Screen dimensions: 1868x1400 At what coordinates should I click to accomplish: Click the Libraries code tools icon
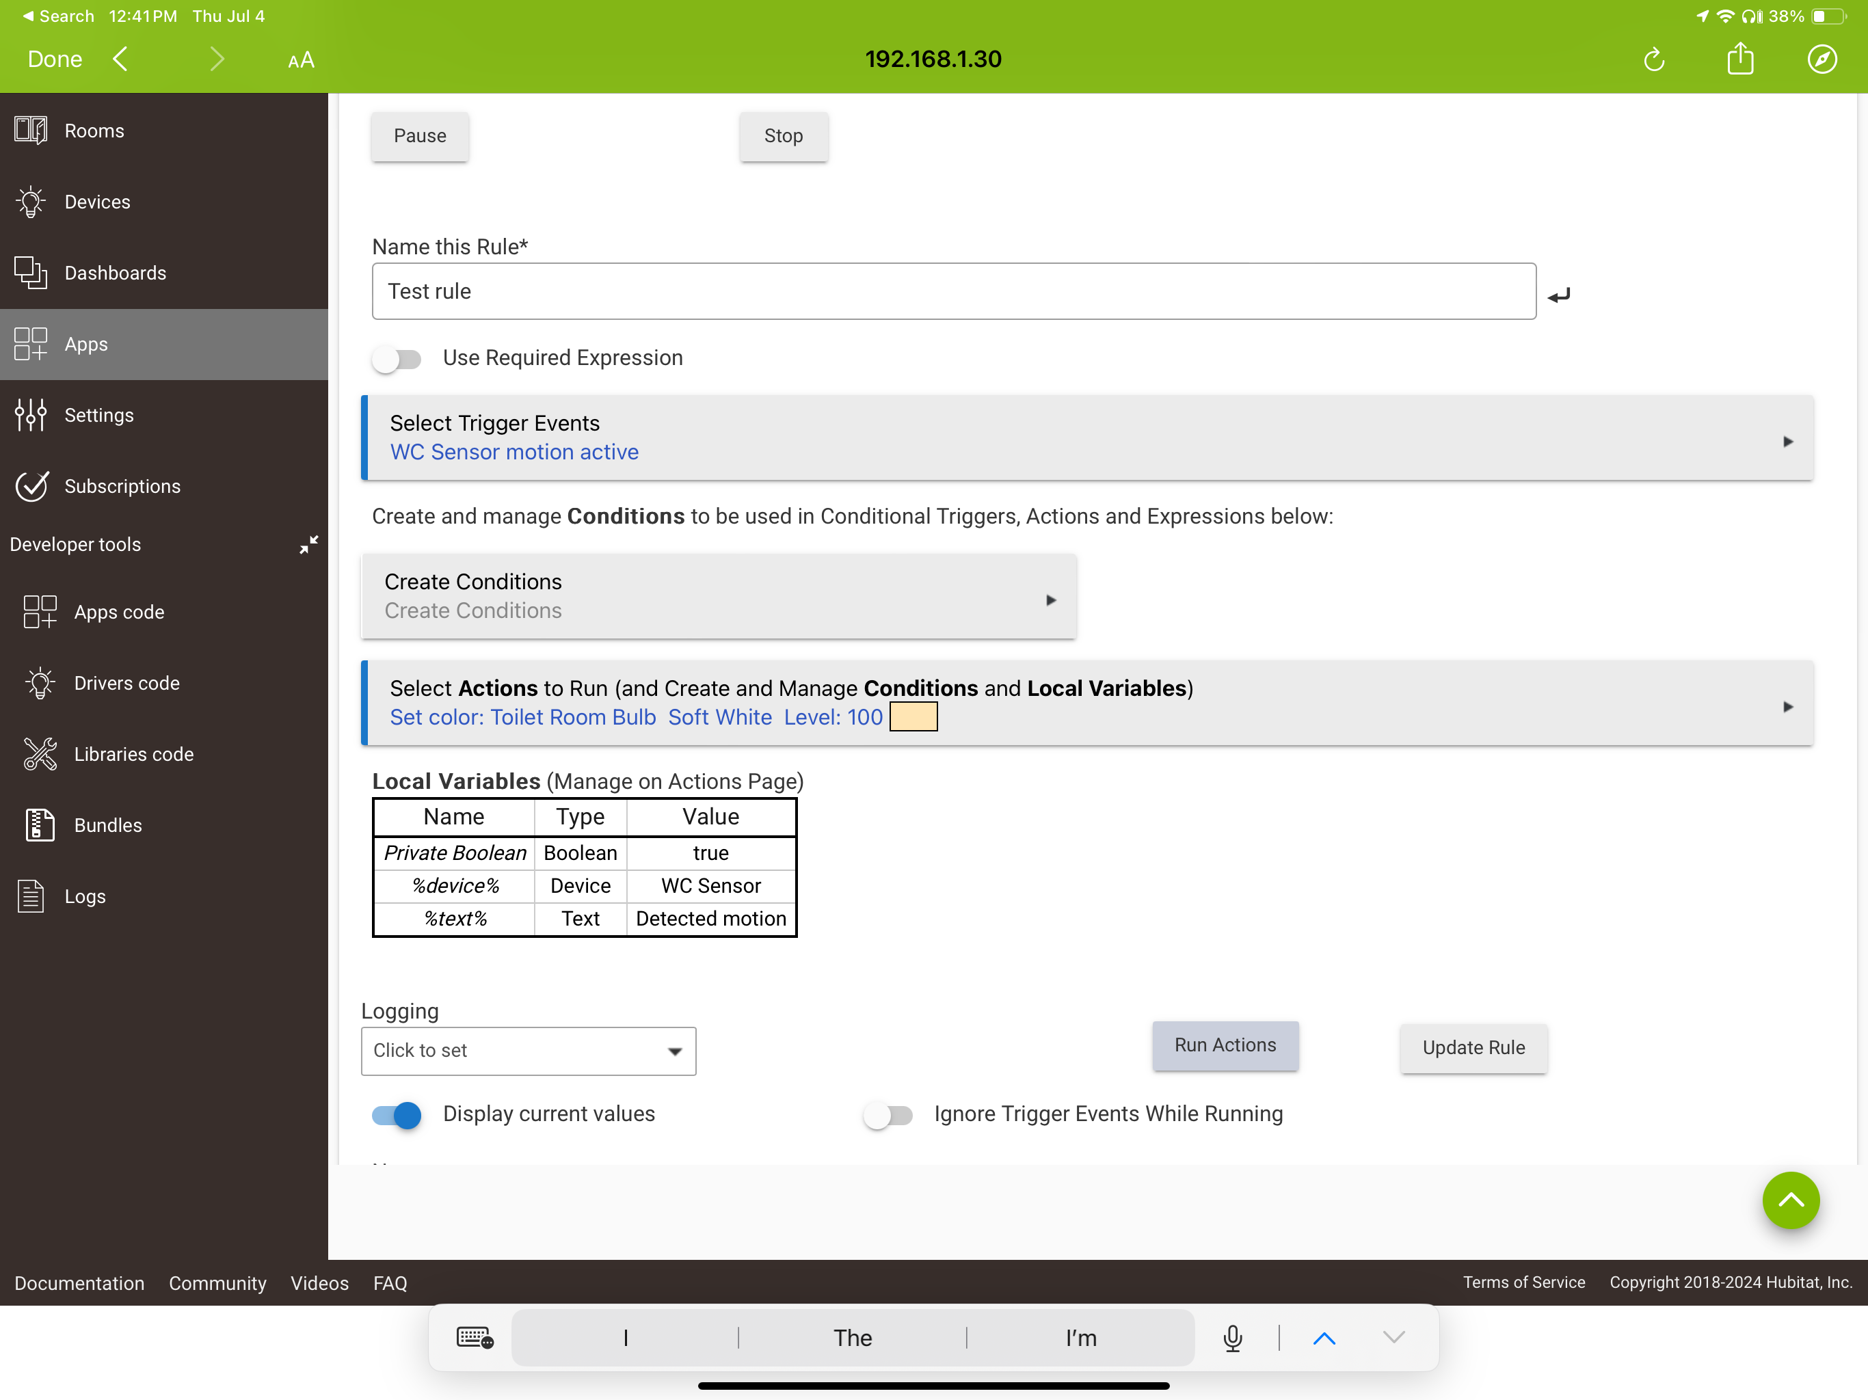point(40,753)
